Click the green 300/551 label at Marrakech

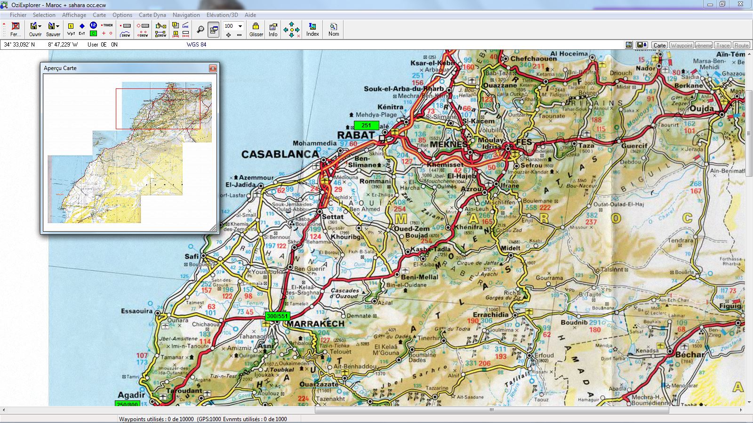277,316
